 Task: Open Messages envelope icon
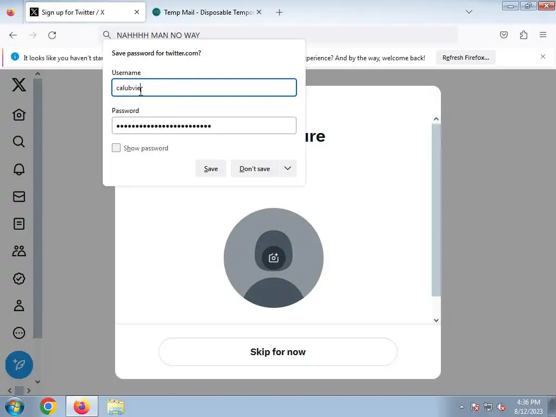click(19, 197)
